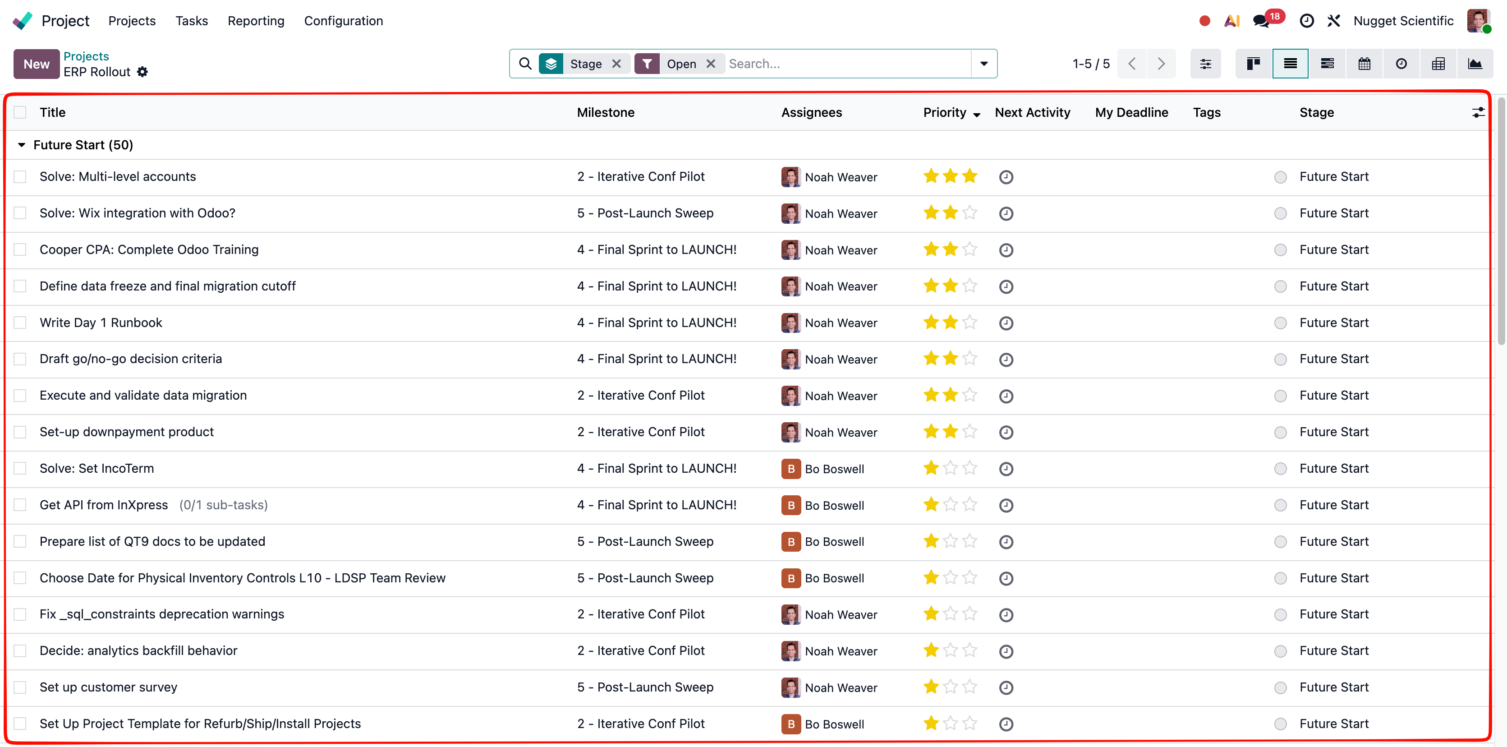Open the Configuration menu

344,20
